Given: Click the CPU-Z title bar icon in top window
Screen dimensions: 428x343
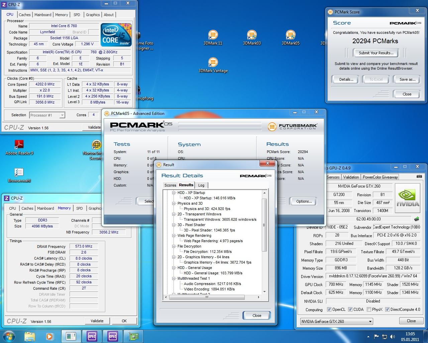Looking at the screenshot, I should [4, 4].
